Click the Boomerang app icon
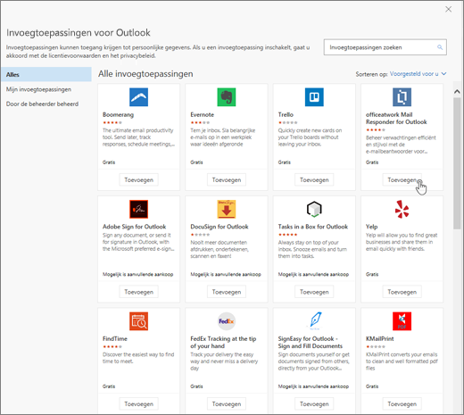This screenshot has width=464, height=415. coord(138,97)
